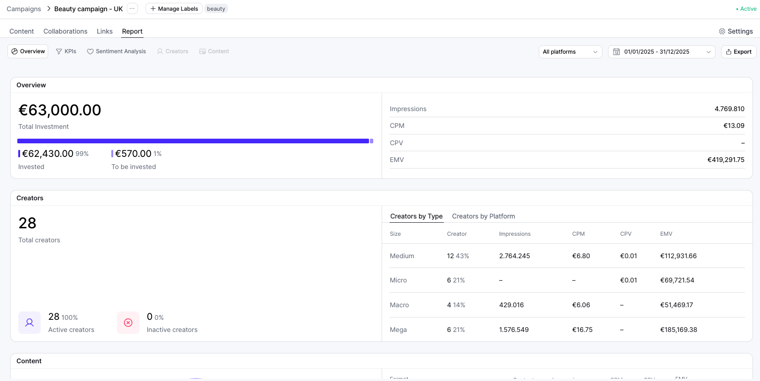Screen dimensions: 760x381
Task: Select the Content report sub-view
Action: point(214,51)
